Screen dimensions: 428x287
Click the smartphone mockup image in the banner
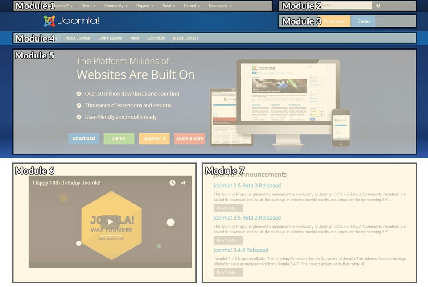pos(341,127)
